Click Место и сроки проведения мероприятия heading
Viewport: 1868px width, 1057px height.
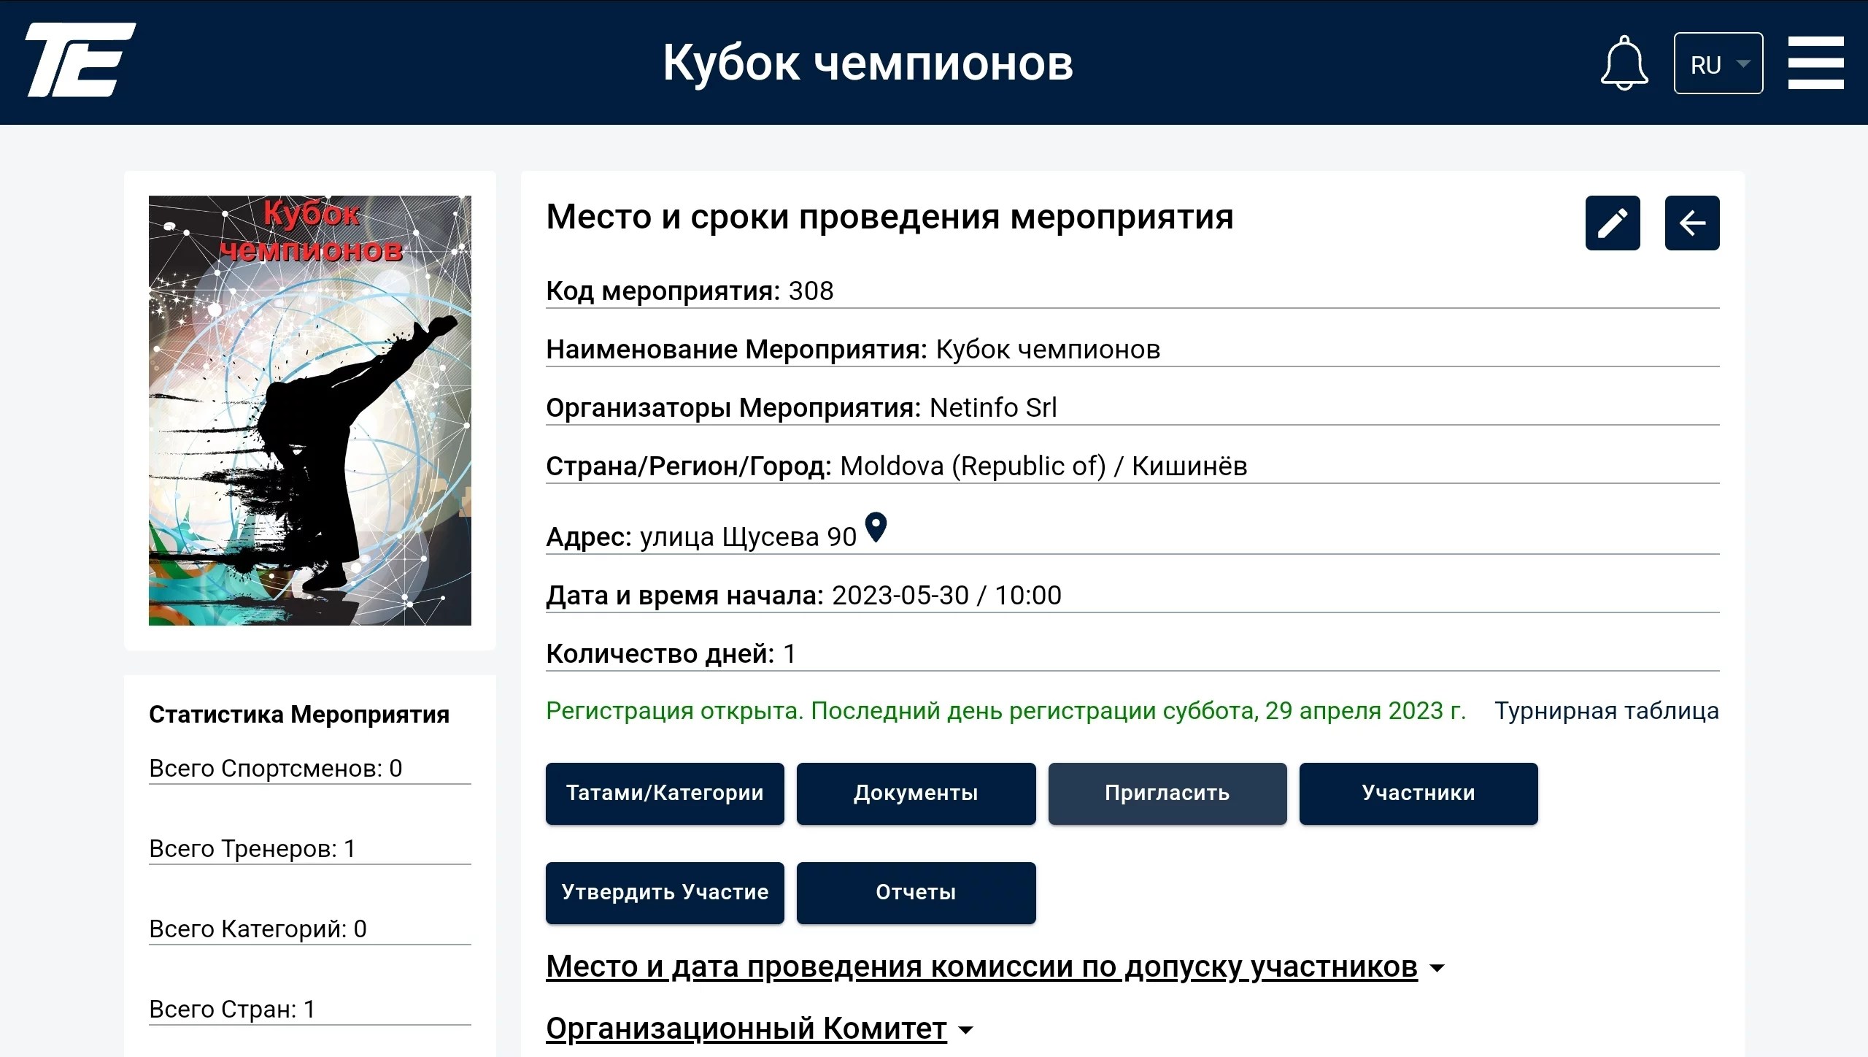pos(889,218)
